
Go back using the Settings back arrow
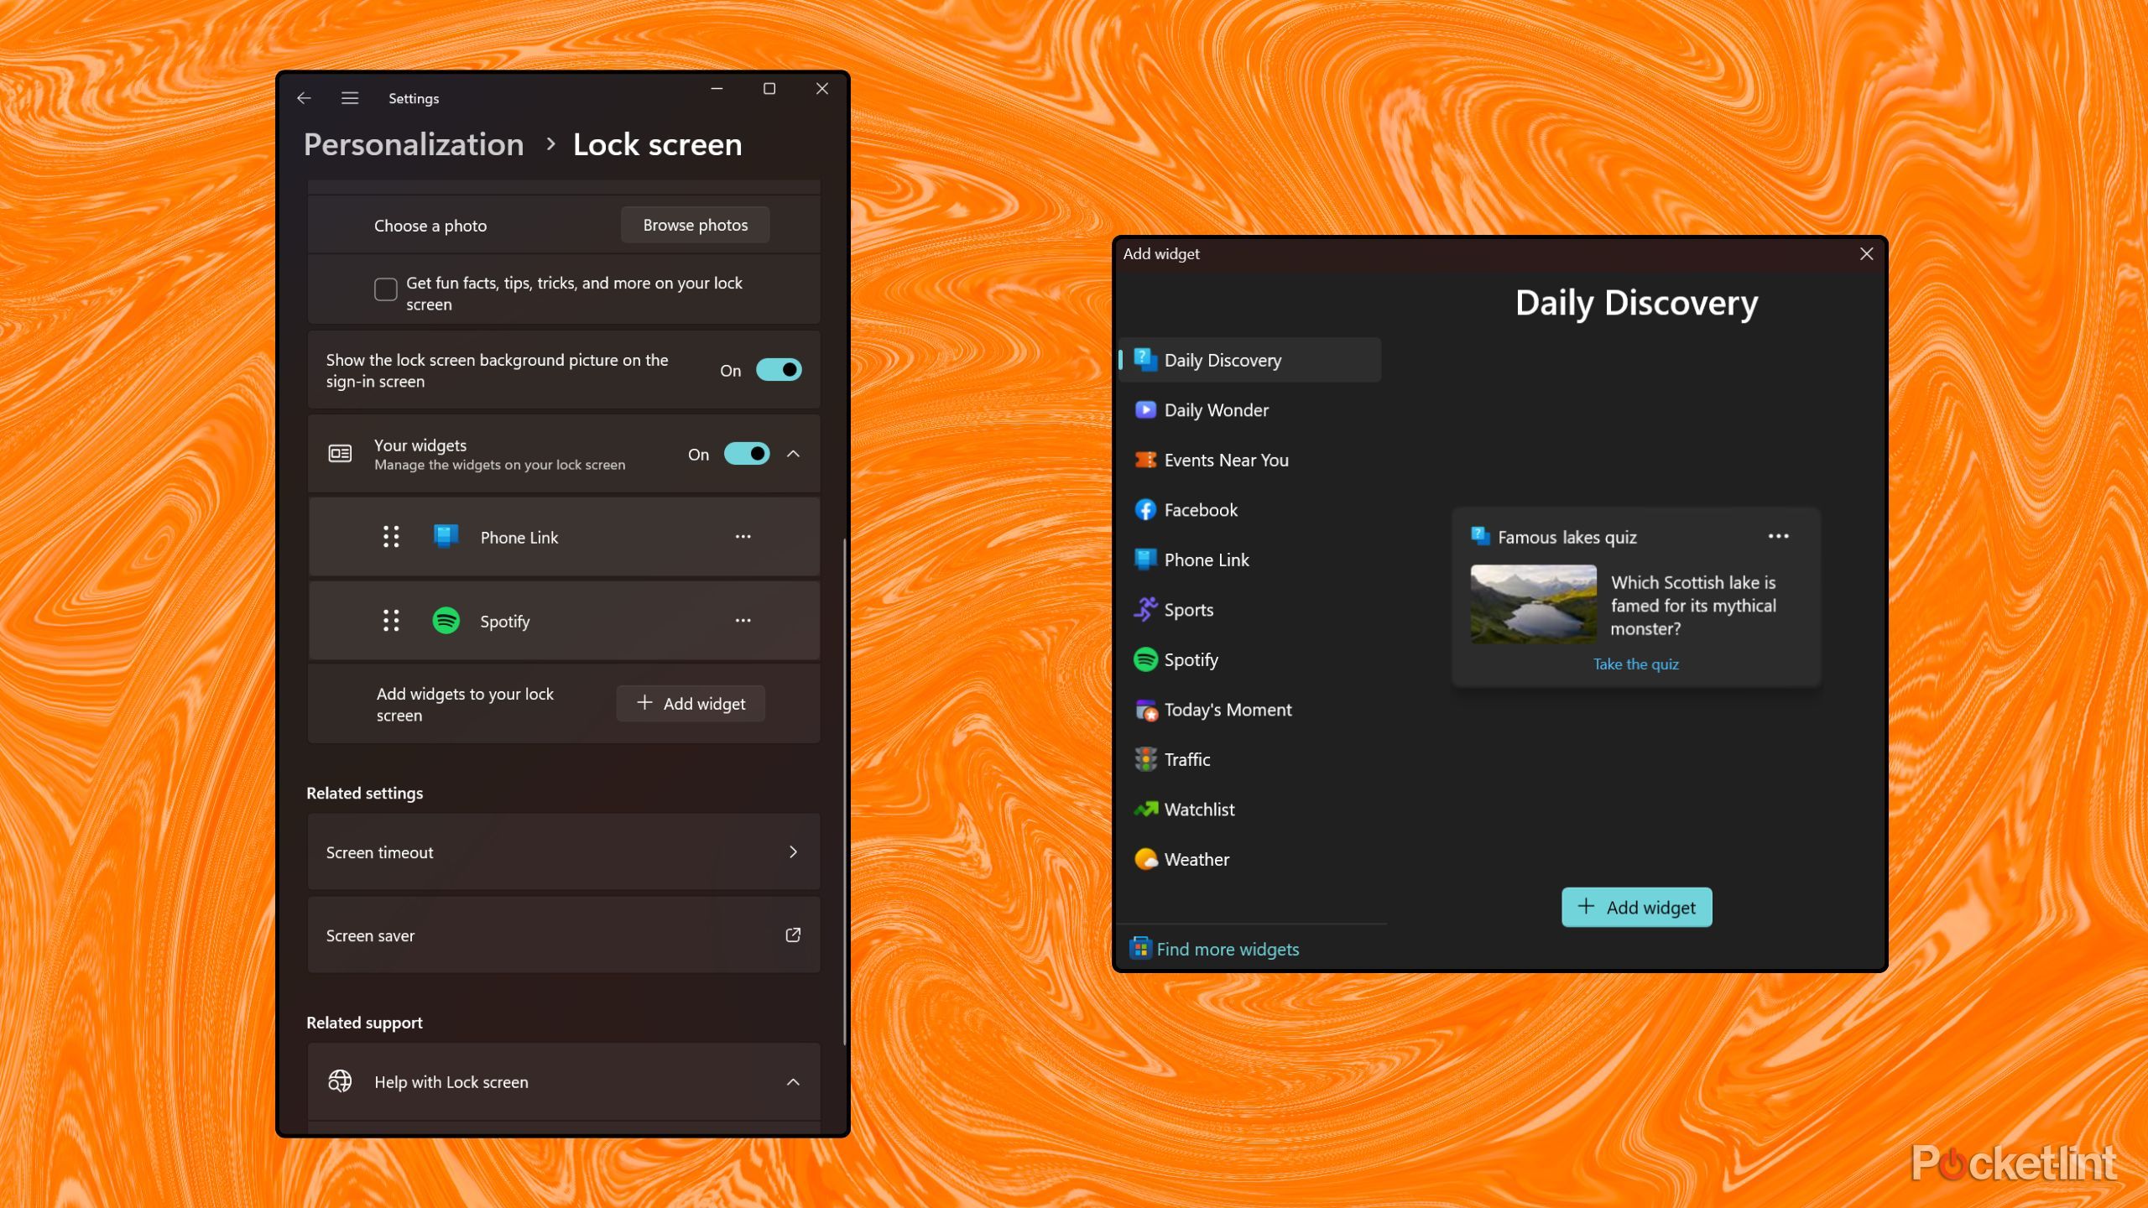[x=304, y=98]
